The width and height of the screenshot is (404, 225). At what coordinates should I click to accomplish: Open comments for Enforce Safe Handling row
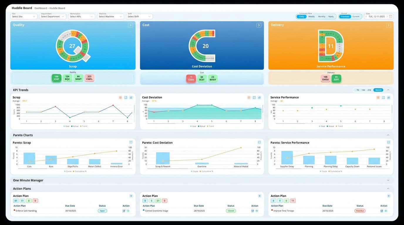click(128, 211)
